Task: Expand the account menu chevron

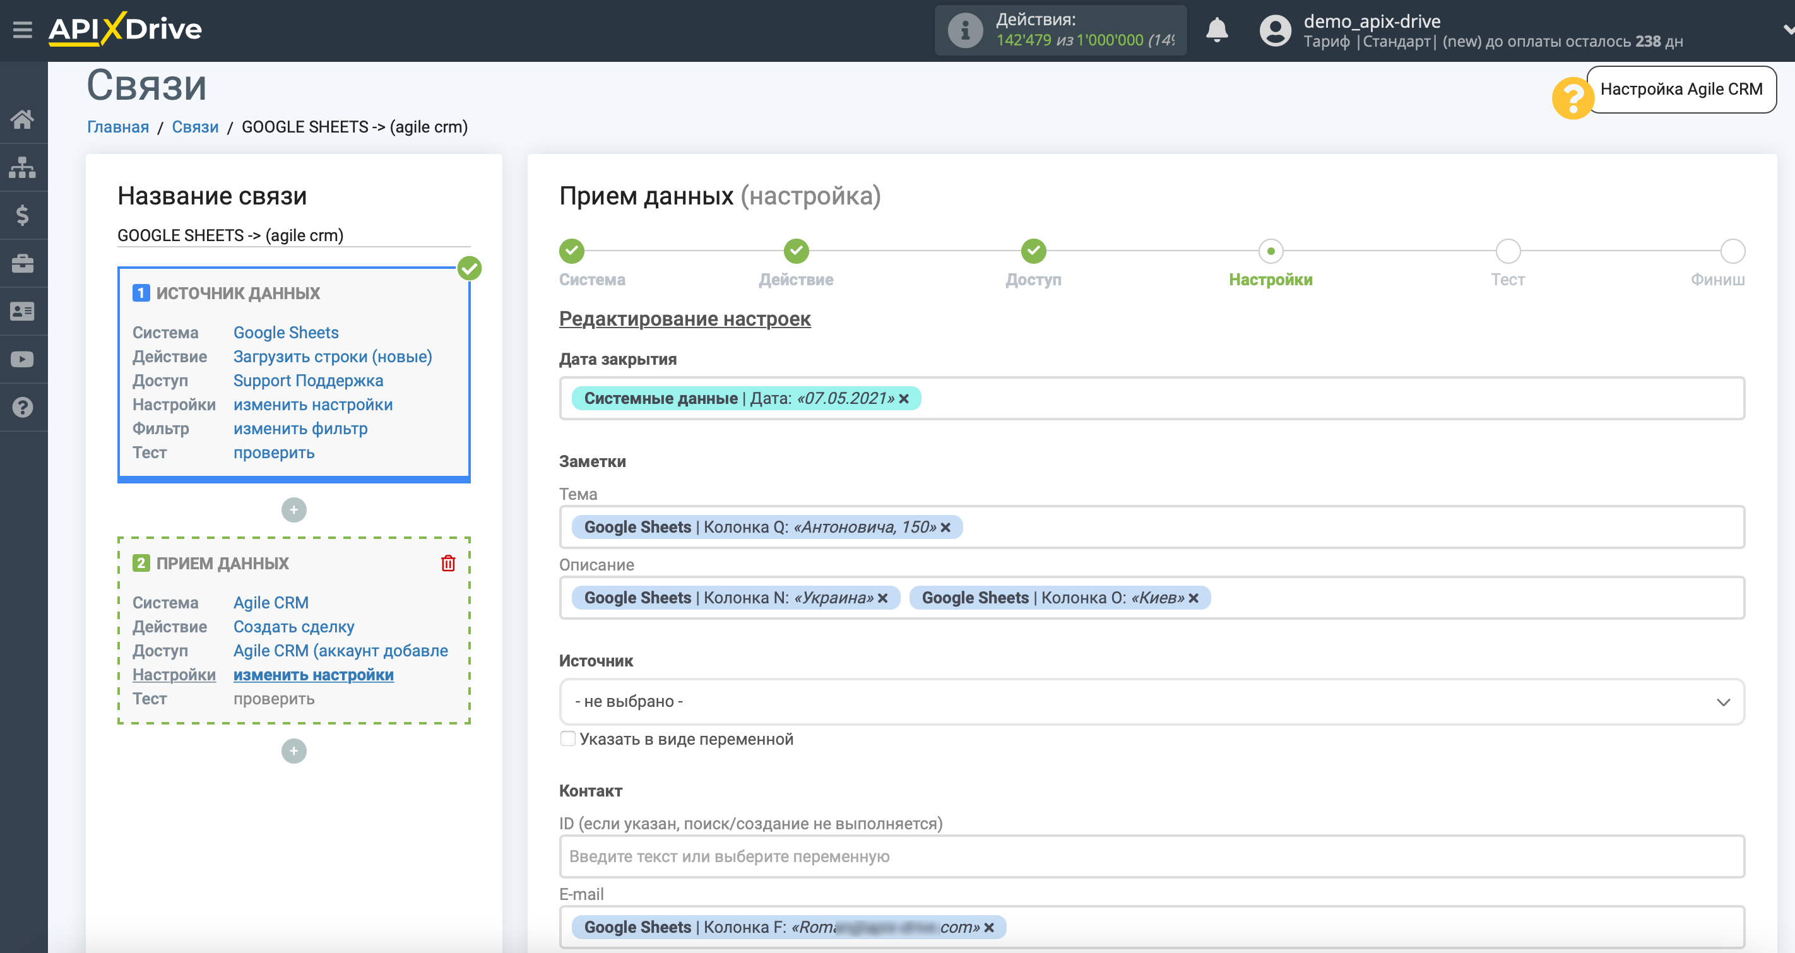Action: click(1788, 29)
